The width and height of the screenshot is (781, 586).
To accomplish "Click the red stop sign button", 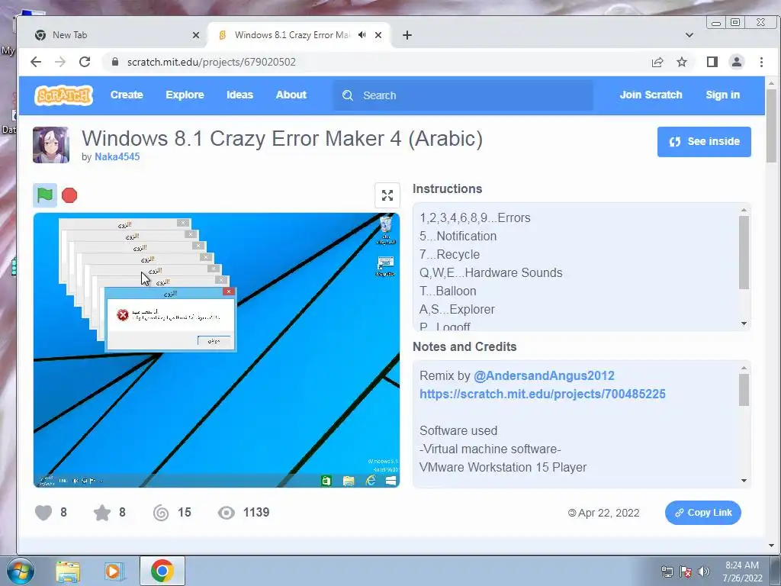I will coord(69,195).
